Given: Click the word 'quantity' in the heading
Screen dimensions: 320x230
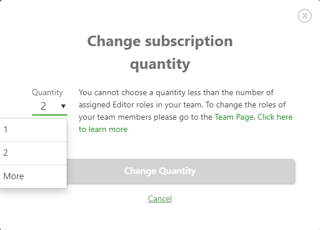Looking at the screenshot, I should point(160,64).
